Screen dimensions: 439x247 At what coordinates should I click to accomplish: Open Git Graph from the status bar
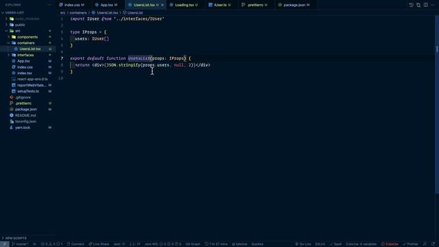point(193,244)
